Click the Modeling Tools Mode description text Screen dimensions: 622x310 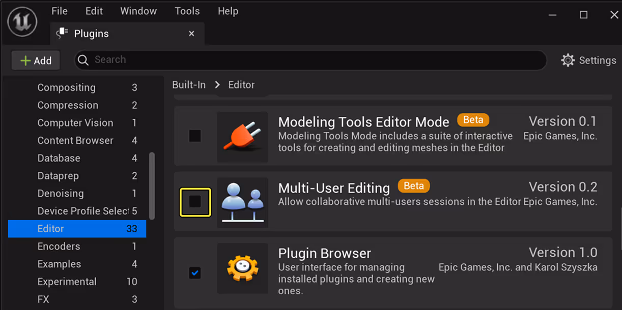tap(395, 142)
